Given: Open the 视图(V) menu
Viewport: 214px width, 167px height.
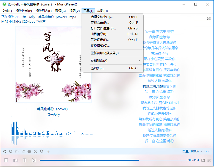Looking at the screenshot, I should pyautogui.click(x=74, y=11).
